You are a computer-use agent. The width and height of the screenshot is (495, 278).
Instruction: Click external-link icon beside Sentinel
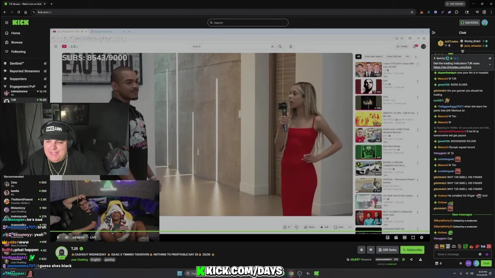[45, 63]
